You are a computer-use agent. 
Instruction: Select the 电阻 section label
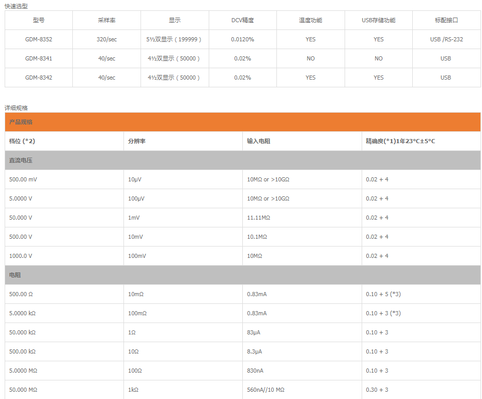(15, 275)
